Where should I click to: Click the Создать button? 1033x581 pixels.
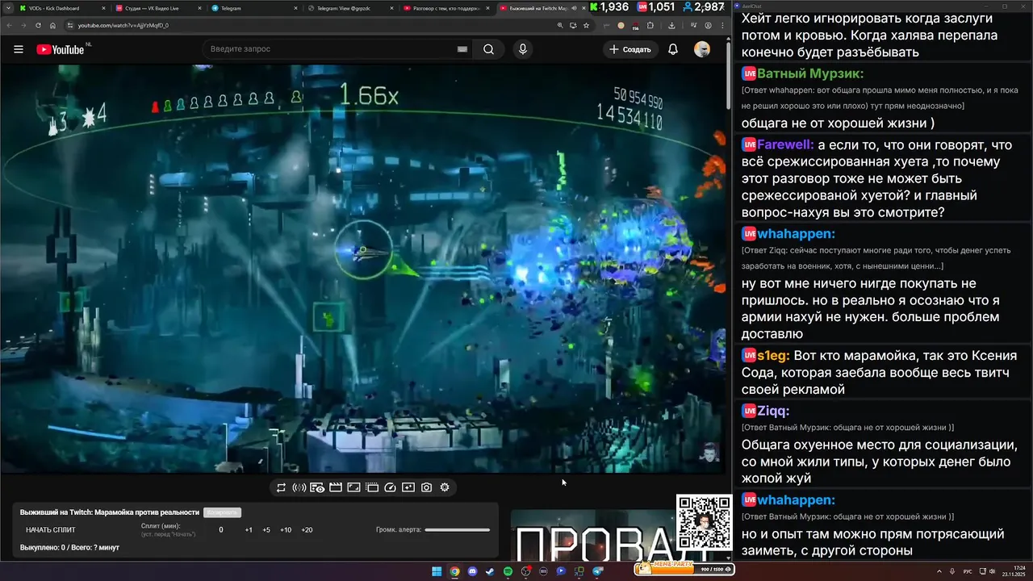click(630, 49)
